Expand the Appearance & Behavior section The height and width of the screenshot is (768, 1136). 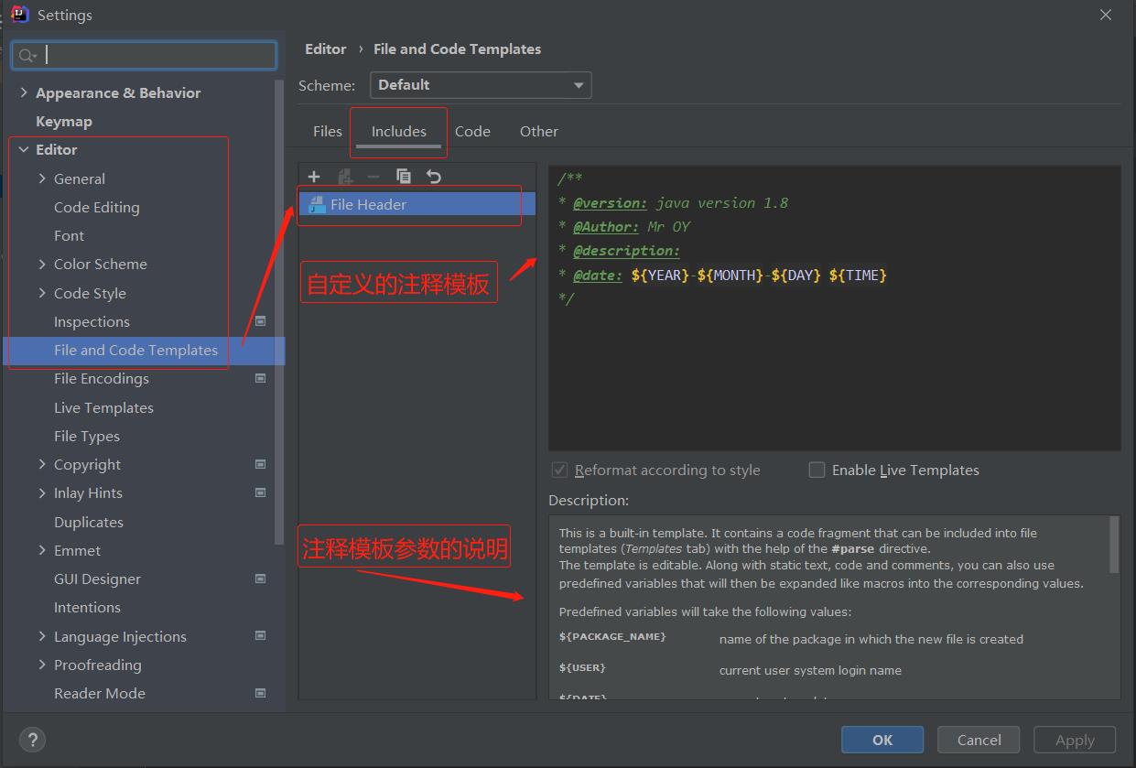point(24,92)
